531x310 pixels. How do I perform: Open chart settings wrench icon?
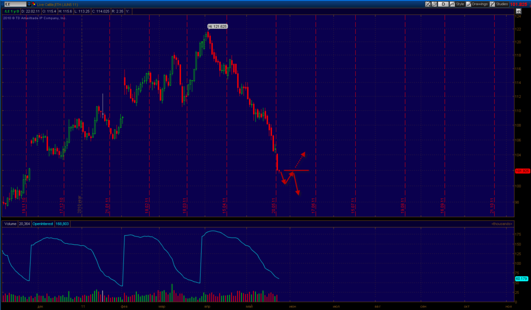click(x=434, y=4)
